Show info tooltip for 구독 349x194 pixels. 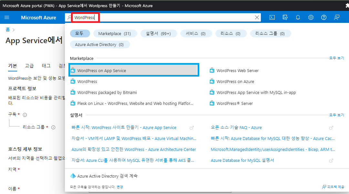(25, 115)
